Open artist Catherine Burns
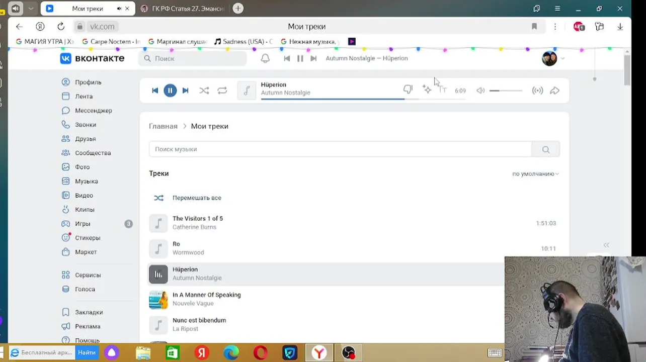646x362 pixels. pos(194,227)
